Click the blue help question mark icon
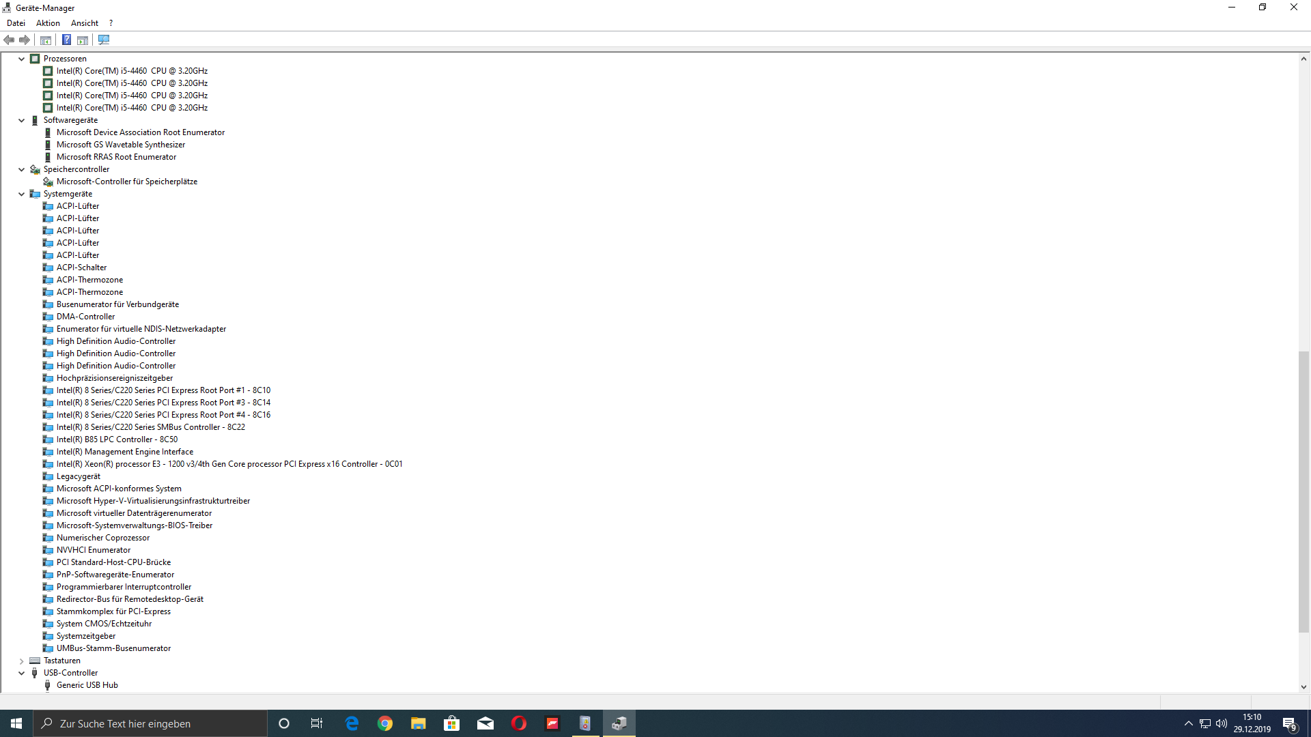1311x737 pixels. pos(67,40)
